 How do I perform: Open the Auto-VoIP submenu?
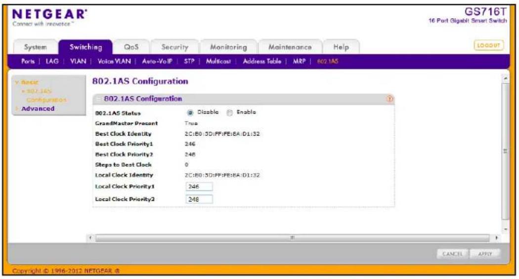point(157,61)
